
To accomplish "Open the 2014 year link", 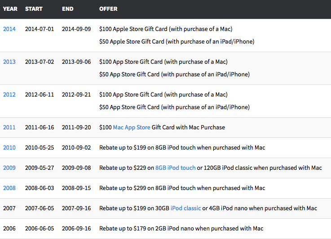I will 9,29.
